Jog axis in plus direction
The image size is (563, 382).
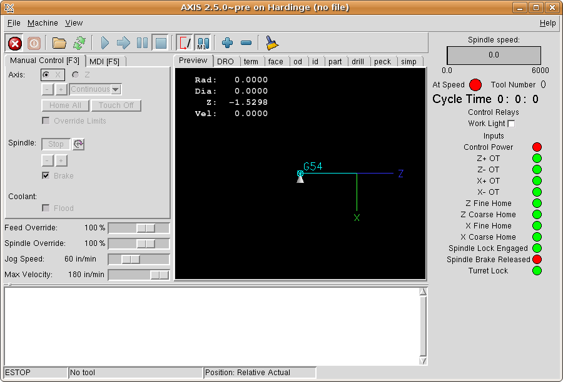(x=61, y=89)
